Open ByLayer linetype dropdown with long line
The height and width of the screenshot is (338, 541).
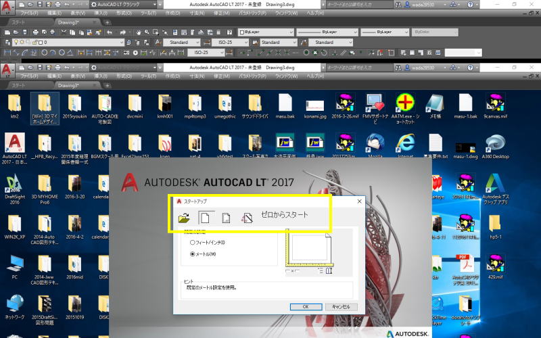click(327, 32)
